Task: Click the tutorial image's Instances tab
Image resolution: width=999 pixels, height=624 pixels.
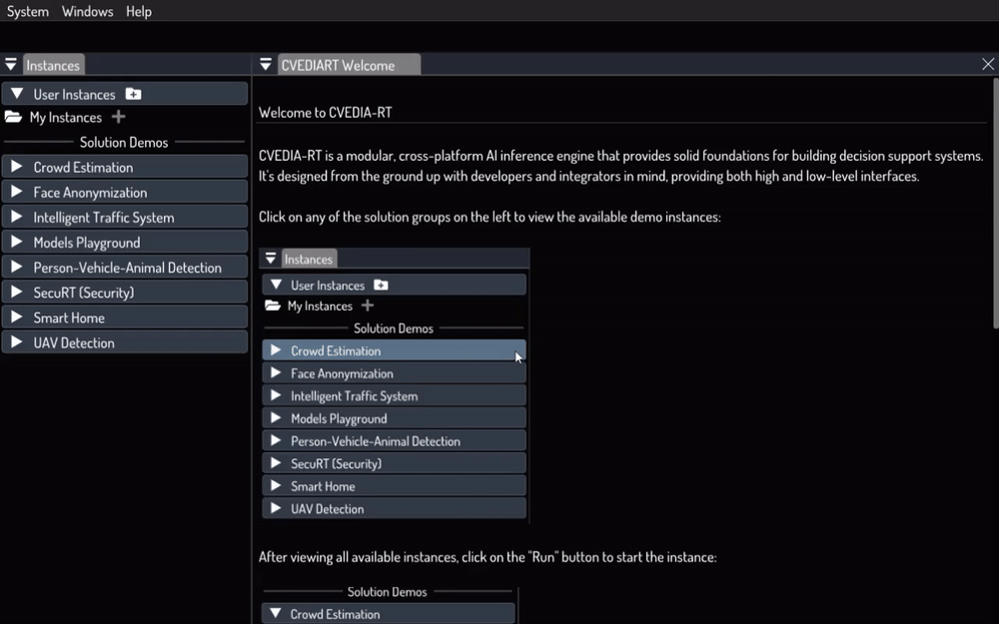Action: pyautogui.click(x=309, y=260)
